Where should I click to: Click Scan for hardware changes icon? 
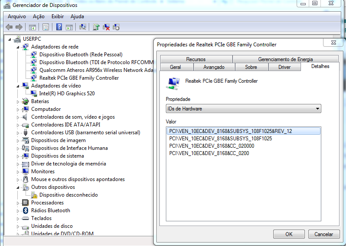[x=83, y=27]
